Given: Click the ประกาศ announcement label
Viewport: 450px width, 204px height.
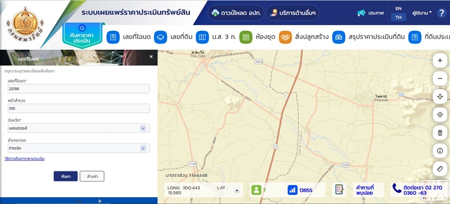Looking at the screenshot, I should coord(376,13).
